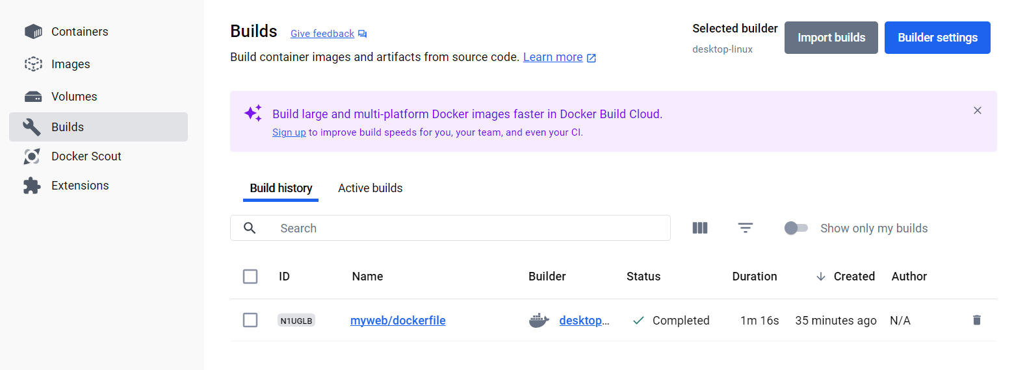Open Volumes in the sidebar
This screenshot has height=370, width=1027.
[98, 97]
